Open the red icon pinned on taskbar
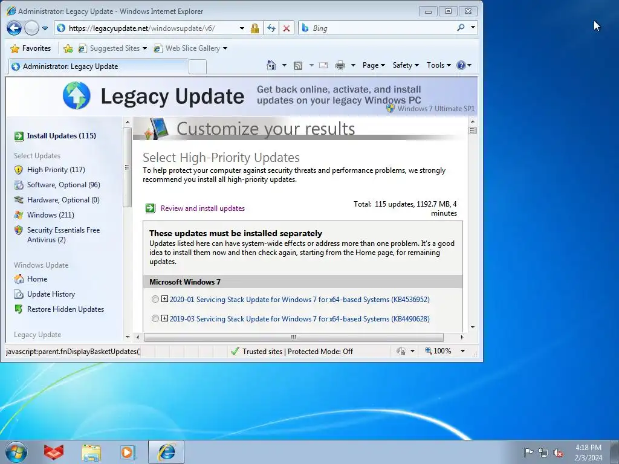 coord(54,452)
